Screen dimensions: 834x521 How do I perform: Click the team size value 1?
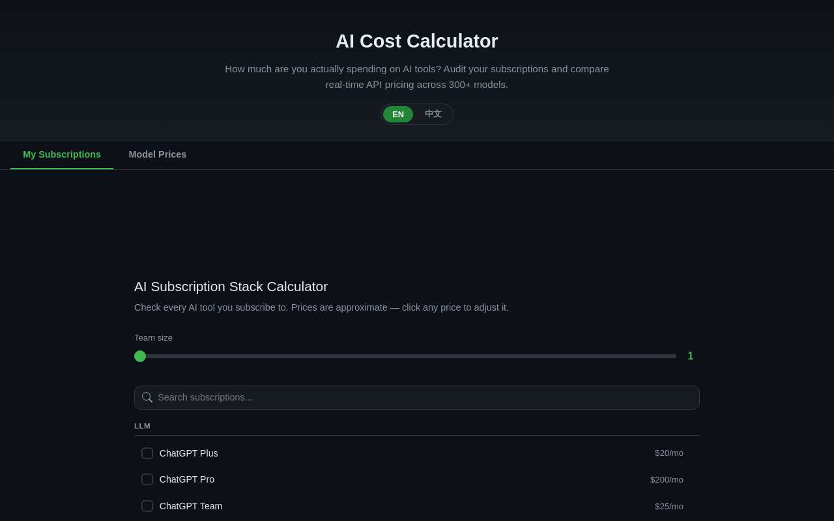[x=691, y=356]
